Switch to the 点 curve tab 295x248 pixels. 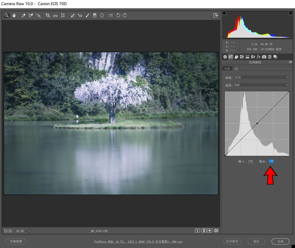pyautogui.click(x=236, y=68)
